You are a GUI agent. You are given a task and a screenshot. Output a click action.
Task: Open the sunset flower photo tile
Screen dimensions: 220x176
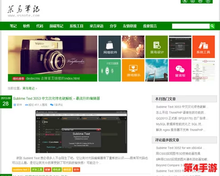click(x=133, y=47)
